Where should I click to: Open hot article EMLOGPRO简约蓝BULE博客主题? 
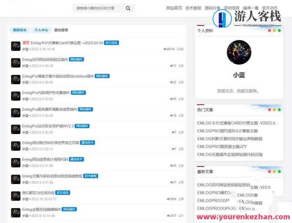pos(227,131)
